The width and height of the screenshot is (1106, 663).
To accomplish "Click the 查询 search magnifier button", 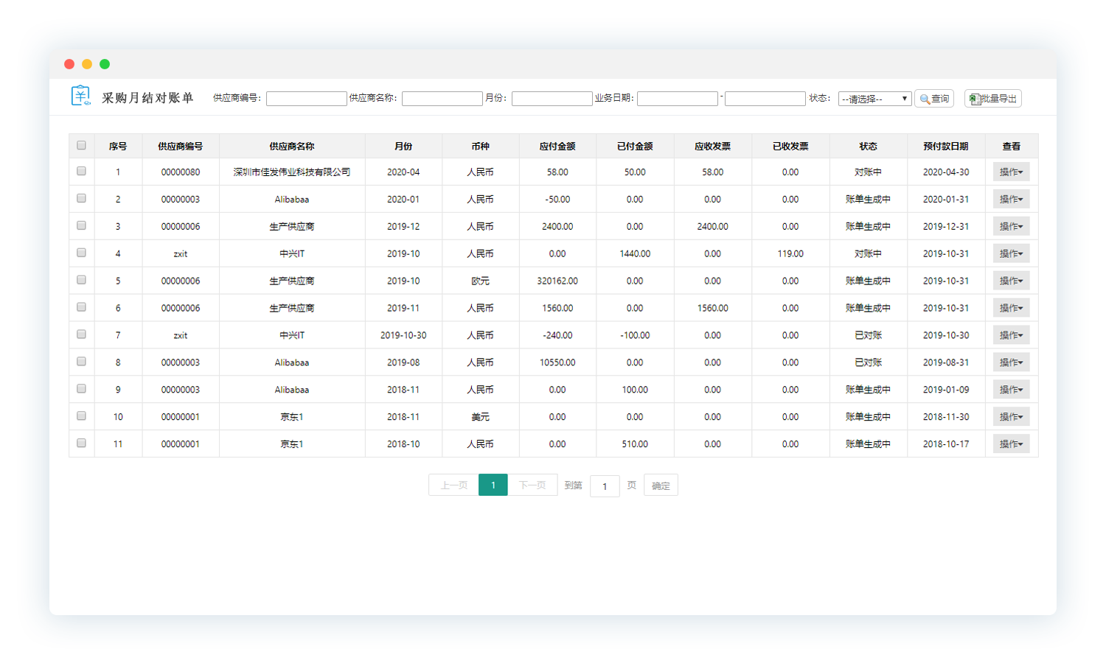I will (x=934, y=99).
